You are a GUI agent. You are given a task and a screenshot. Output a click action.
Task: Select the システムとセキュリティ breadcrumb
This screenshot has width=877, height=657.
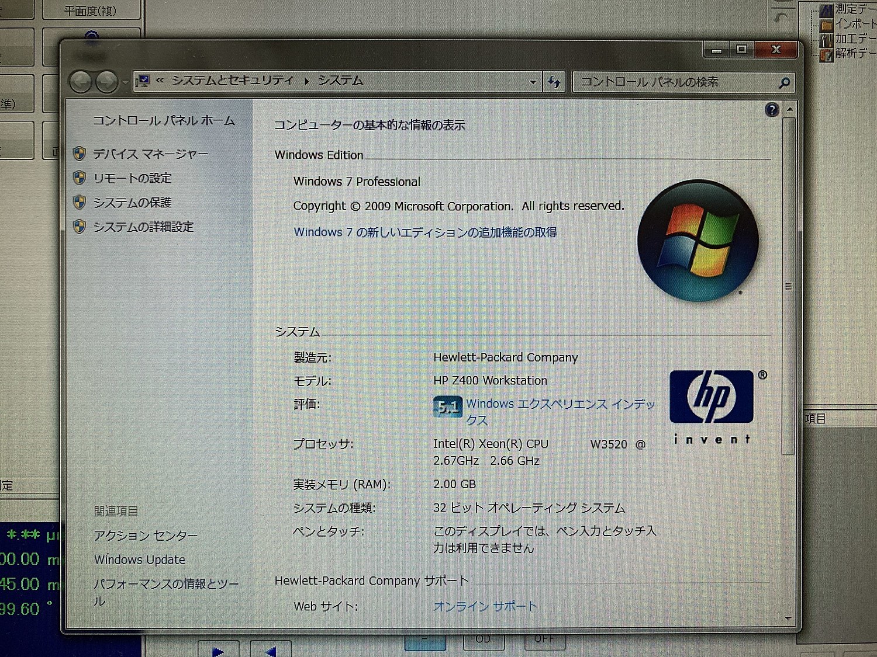tap(232, 81)
